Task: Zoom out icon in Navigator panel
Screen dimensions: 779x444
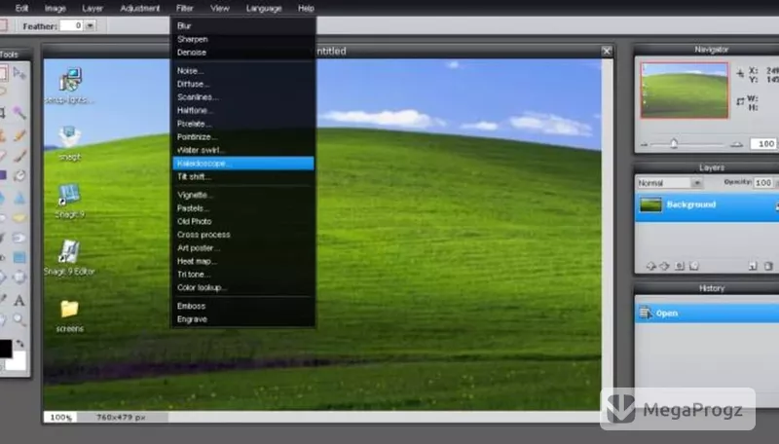Action: (x=645, y=144)
